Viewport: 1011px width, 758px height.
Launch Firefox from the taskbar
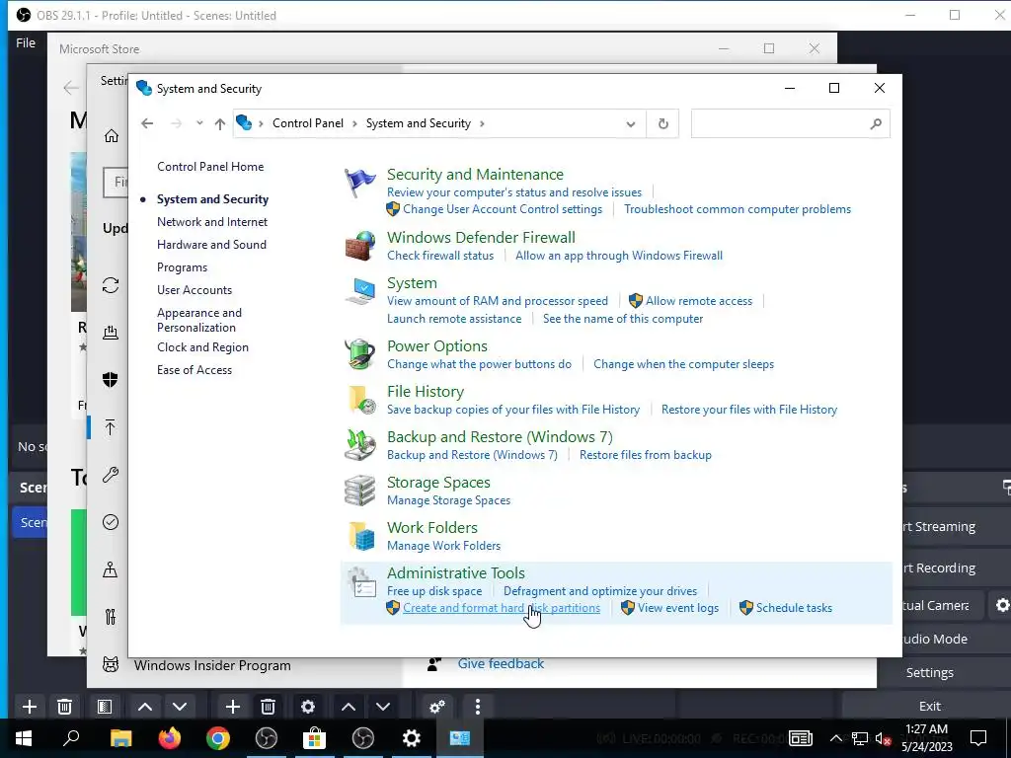[x=170, y=738]
